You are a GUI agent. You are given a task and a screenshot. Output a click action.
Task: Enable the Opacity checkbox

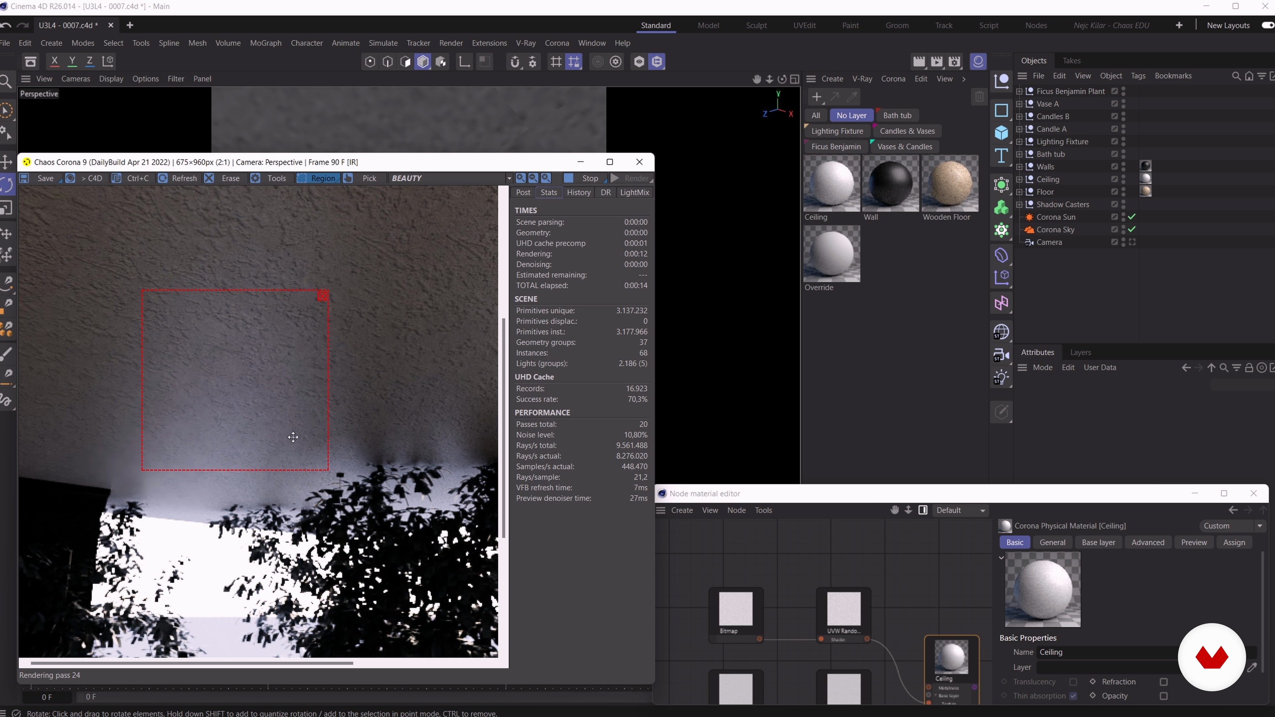pyautogui.click(x=1164, y=696)
